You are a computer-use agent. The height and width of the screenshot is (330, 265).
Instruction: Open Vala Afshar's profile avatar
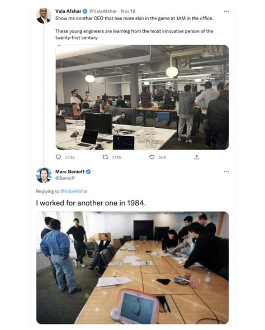click(44, 16)
